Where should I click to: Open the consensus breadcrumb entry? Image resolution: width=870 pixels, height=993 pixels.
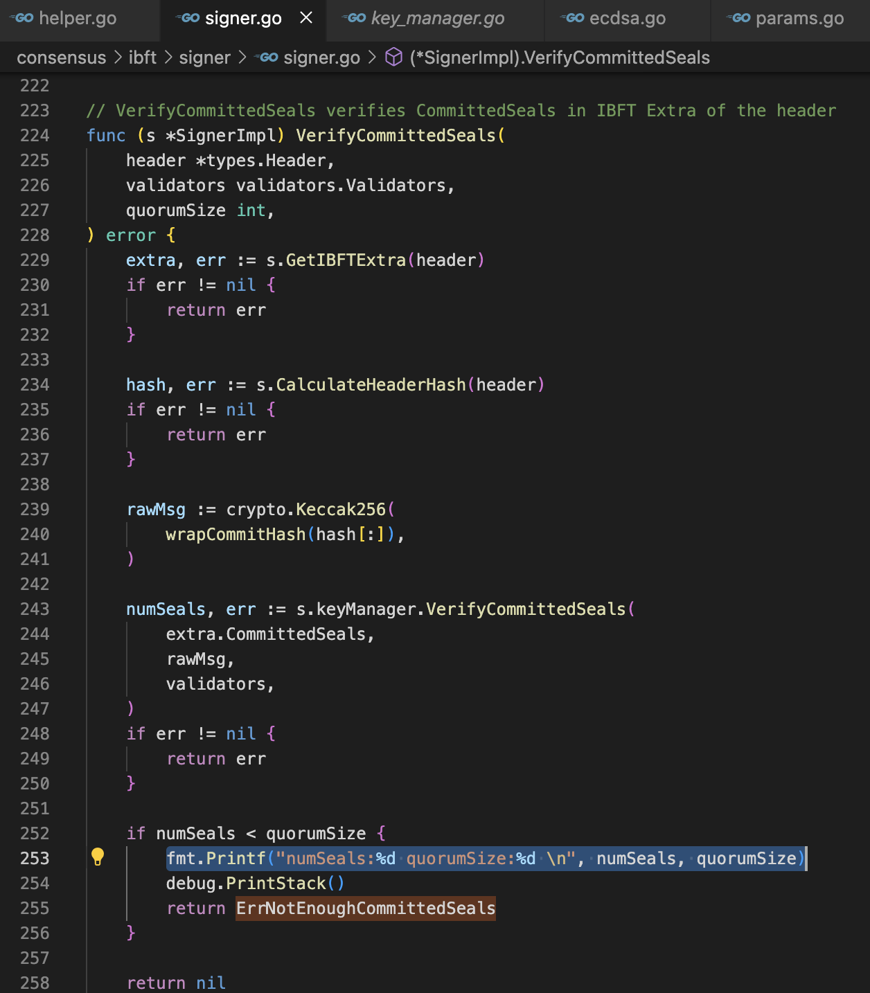(x=62, y=57)
